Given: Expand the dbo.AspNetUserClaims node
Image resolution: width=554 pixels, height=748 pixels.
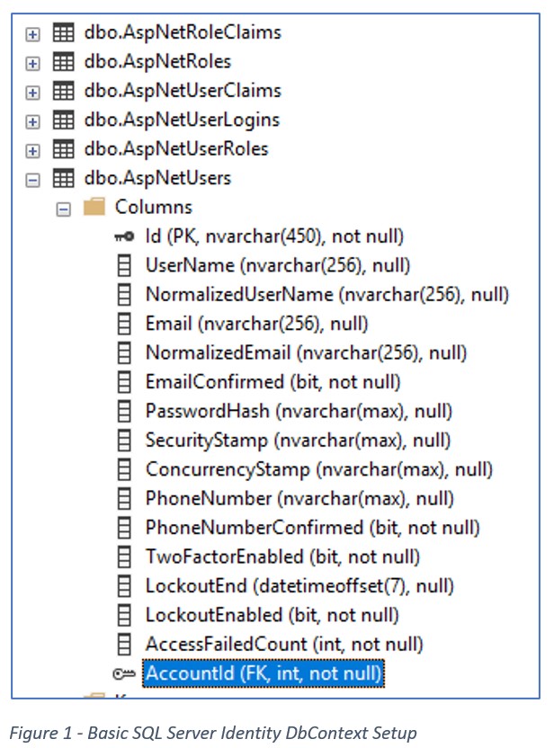Looking at the screenshot, I should pos(32,93).
